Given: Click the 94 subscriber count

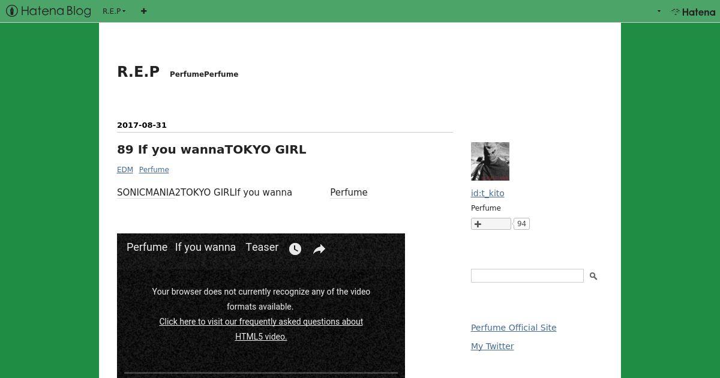Looking at the screenshot, I should (521, 224).
